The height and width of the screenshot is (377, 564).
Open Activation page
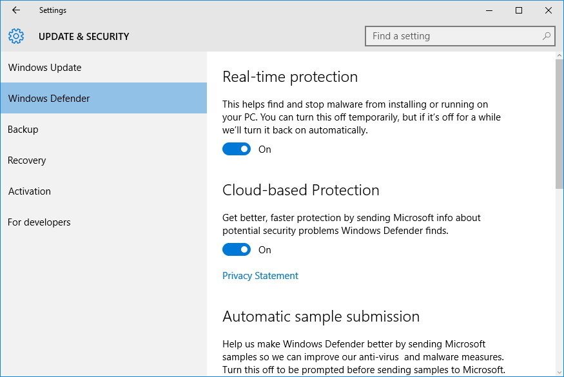click(x=28, y=191)
